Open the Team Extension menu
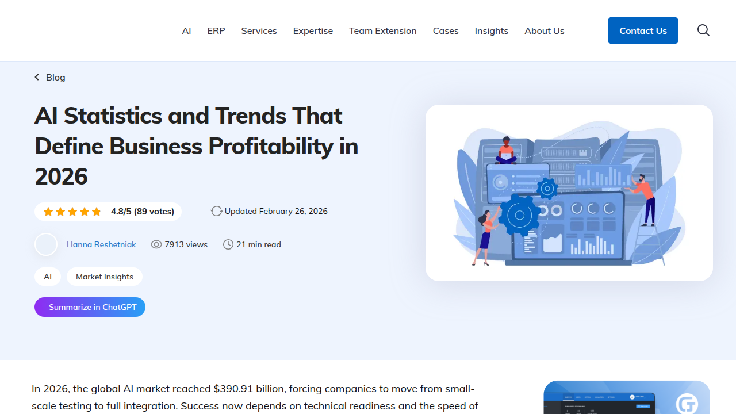The width and height of the screenshot is (736, 414). pos(383,30)
